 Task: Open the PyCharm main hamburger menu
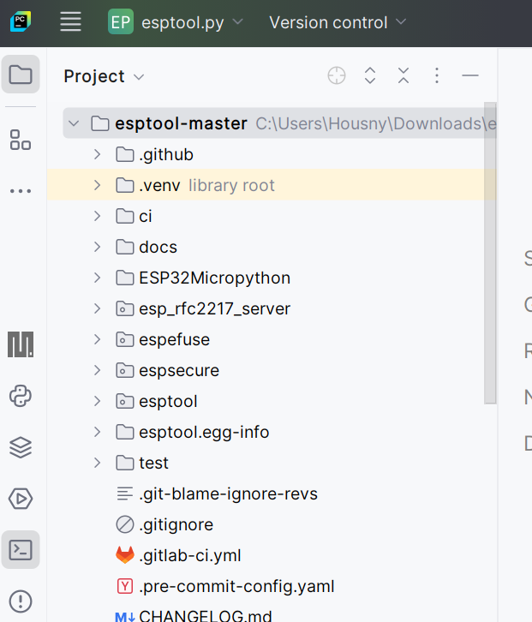click(70, 21)
